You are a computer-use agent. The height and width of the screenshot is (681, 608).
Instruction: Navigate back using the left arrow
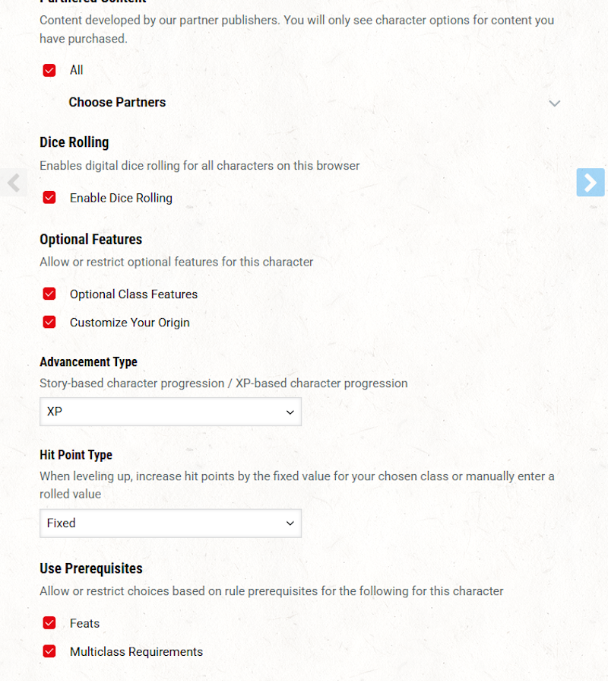[x=14, y=183]
